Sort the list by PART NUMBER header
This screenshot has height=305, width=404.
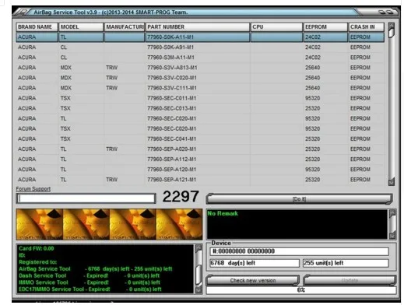pos(197,27)
